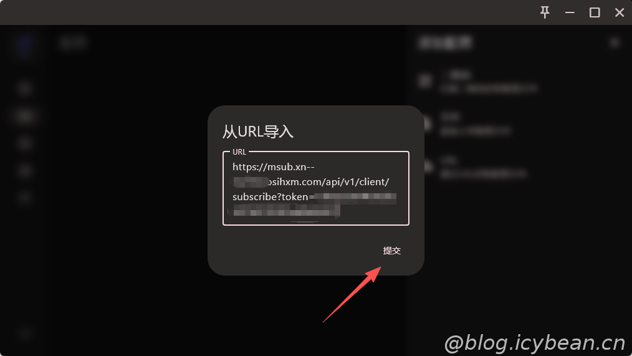The height and width of the screenshot is (356, 632).
Task: Close the blurred right-side panel via its X
Action: click(x=615, y=42)
